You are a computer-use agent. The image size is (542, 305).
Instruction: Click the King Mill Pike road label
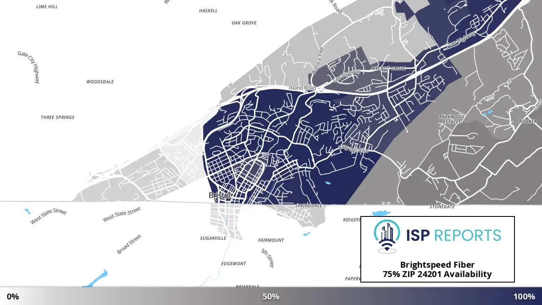coord(354,149)
